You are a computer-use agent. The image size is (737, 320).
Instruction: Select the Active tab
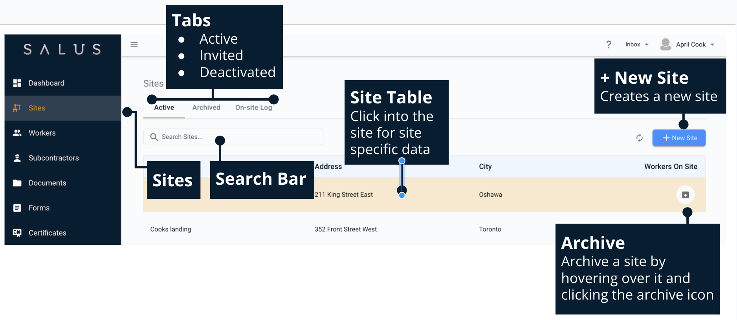164,107
